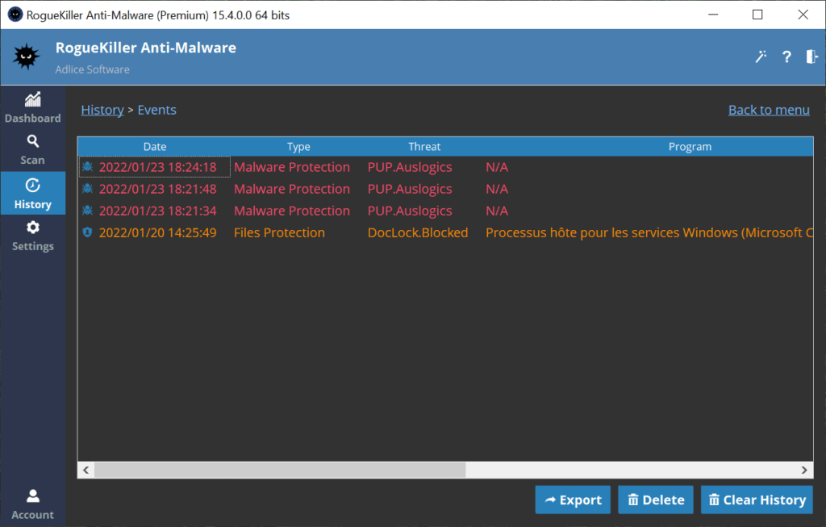Click the right arrow of horizontal scrollbar
This screenshot has height=527, width=826.
[x=805, y=470]
